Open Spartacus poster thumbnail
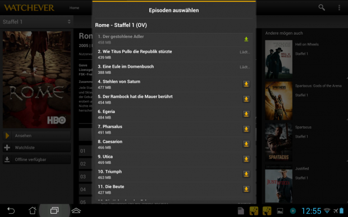The image size is (348, 217). 278,142
